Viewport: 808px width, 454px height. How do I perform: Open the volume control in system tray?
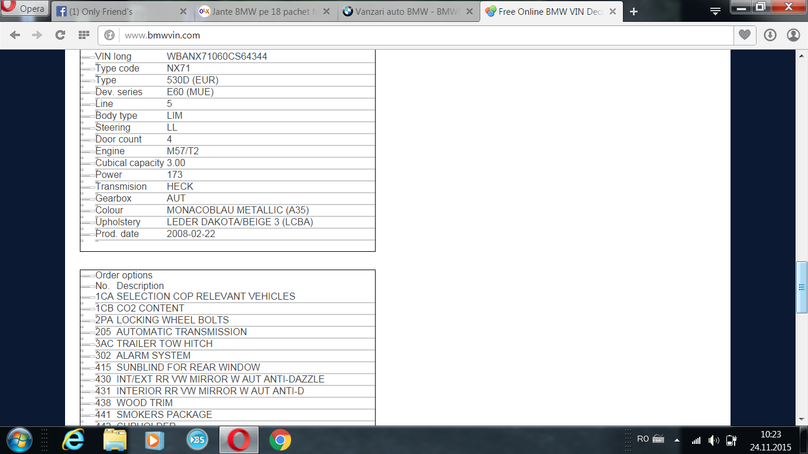point(713,440)
